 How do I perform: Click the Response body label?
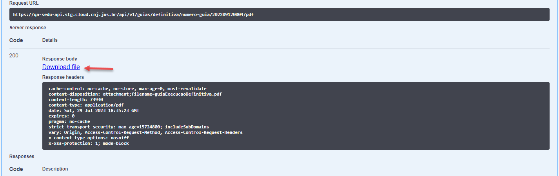pyautogui.click(x=60, y=59)
